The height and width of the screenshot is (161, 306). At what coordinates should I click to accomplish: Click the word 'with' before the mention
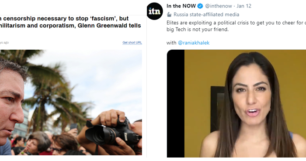pos(171,43)
